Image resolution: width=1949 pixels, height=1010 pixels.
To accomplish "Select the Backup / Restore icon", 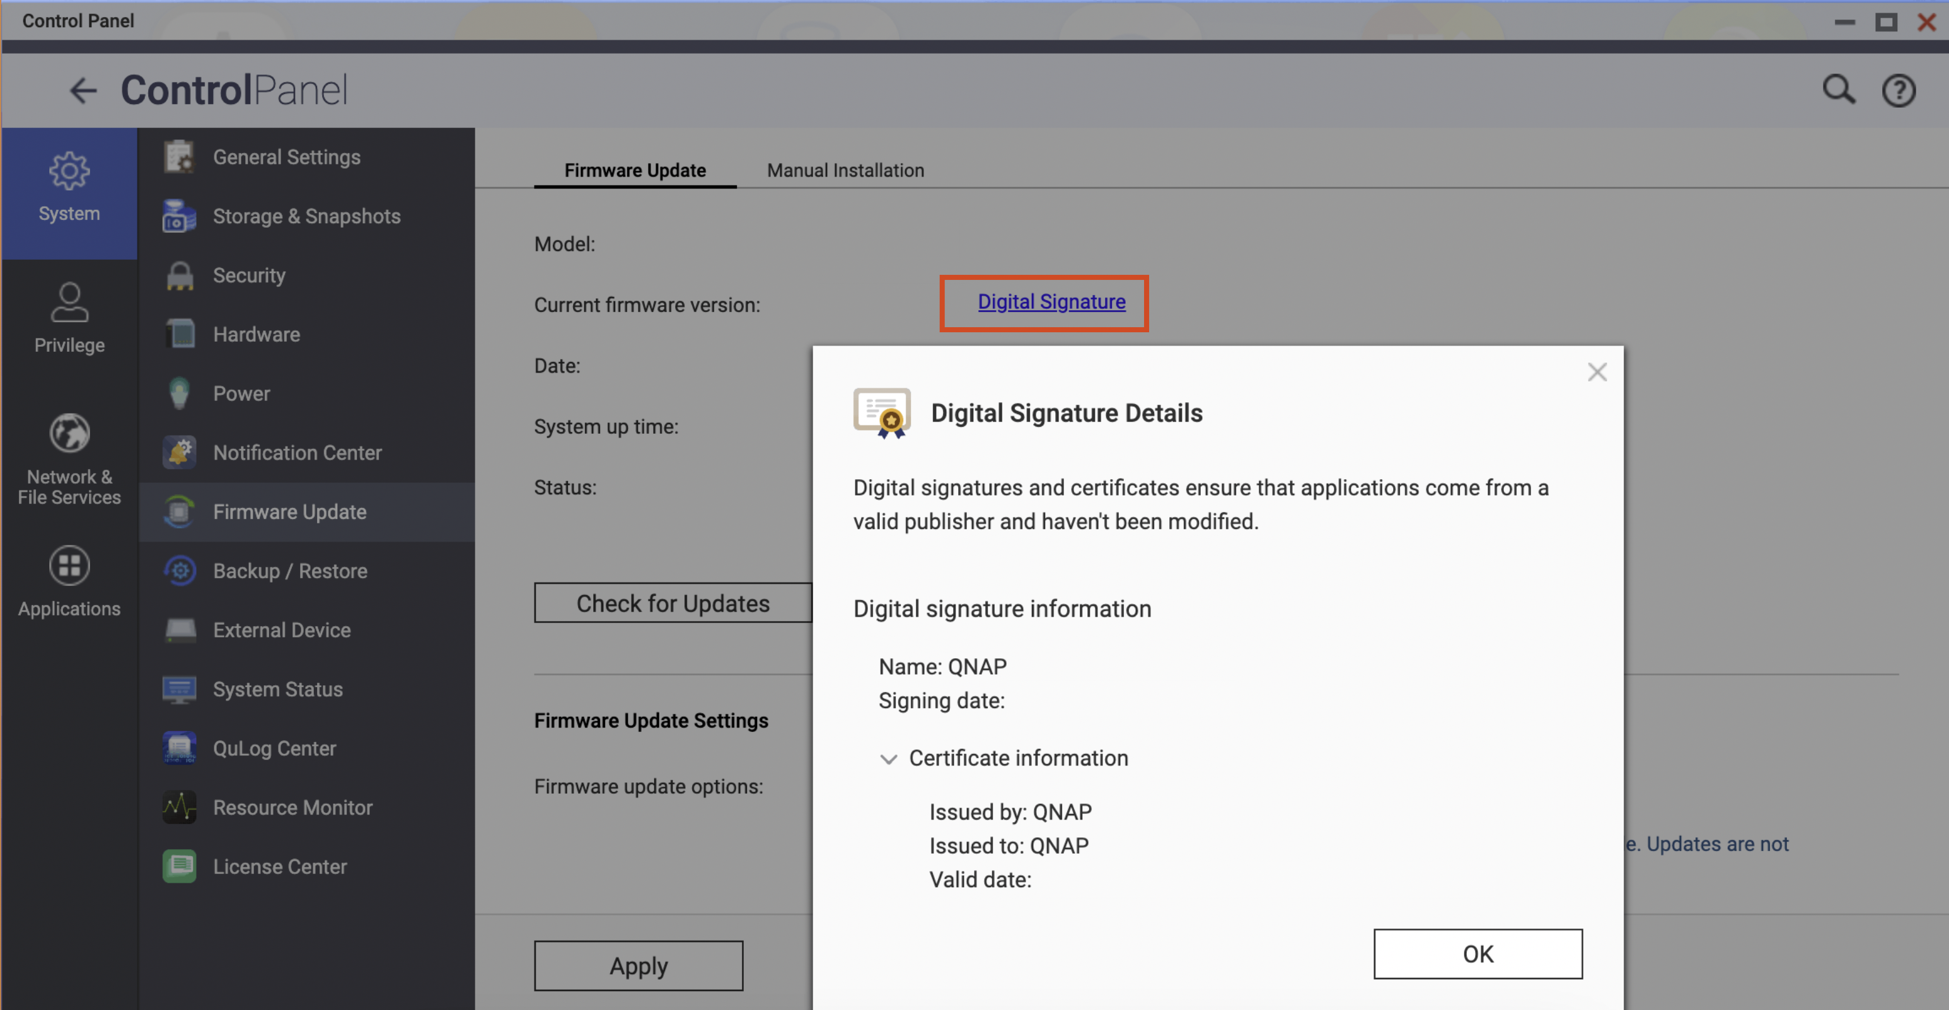I will pos(178,571).
